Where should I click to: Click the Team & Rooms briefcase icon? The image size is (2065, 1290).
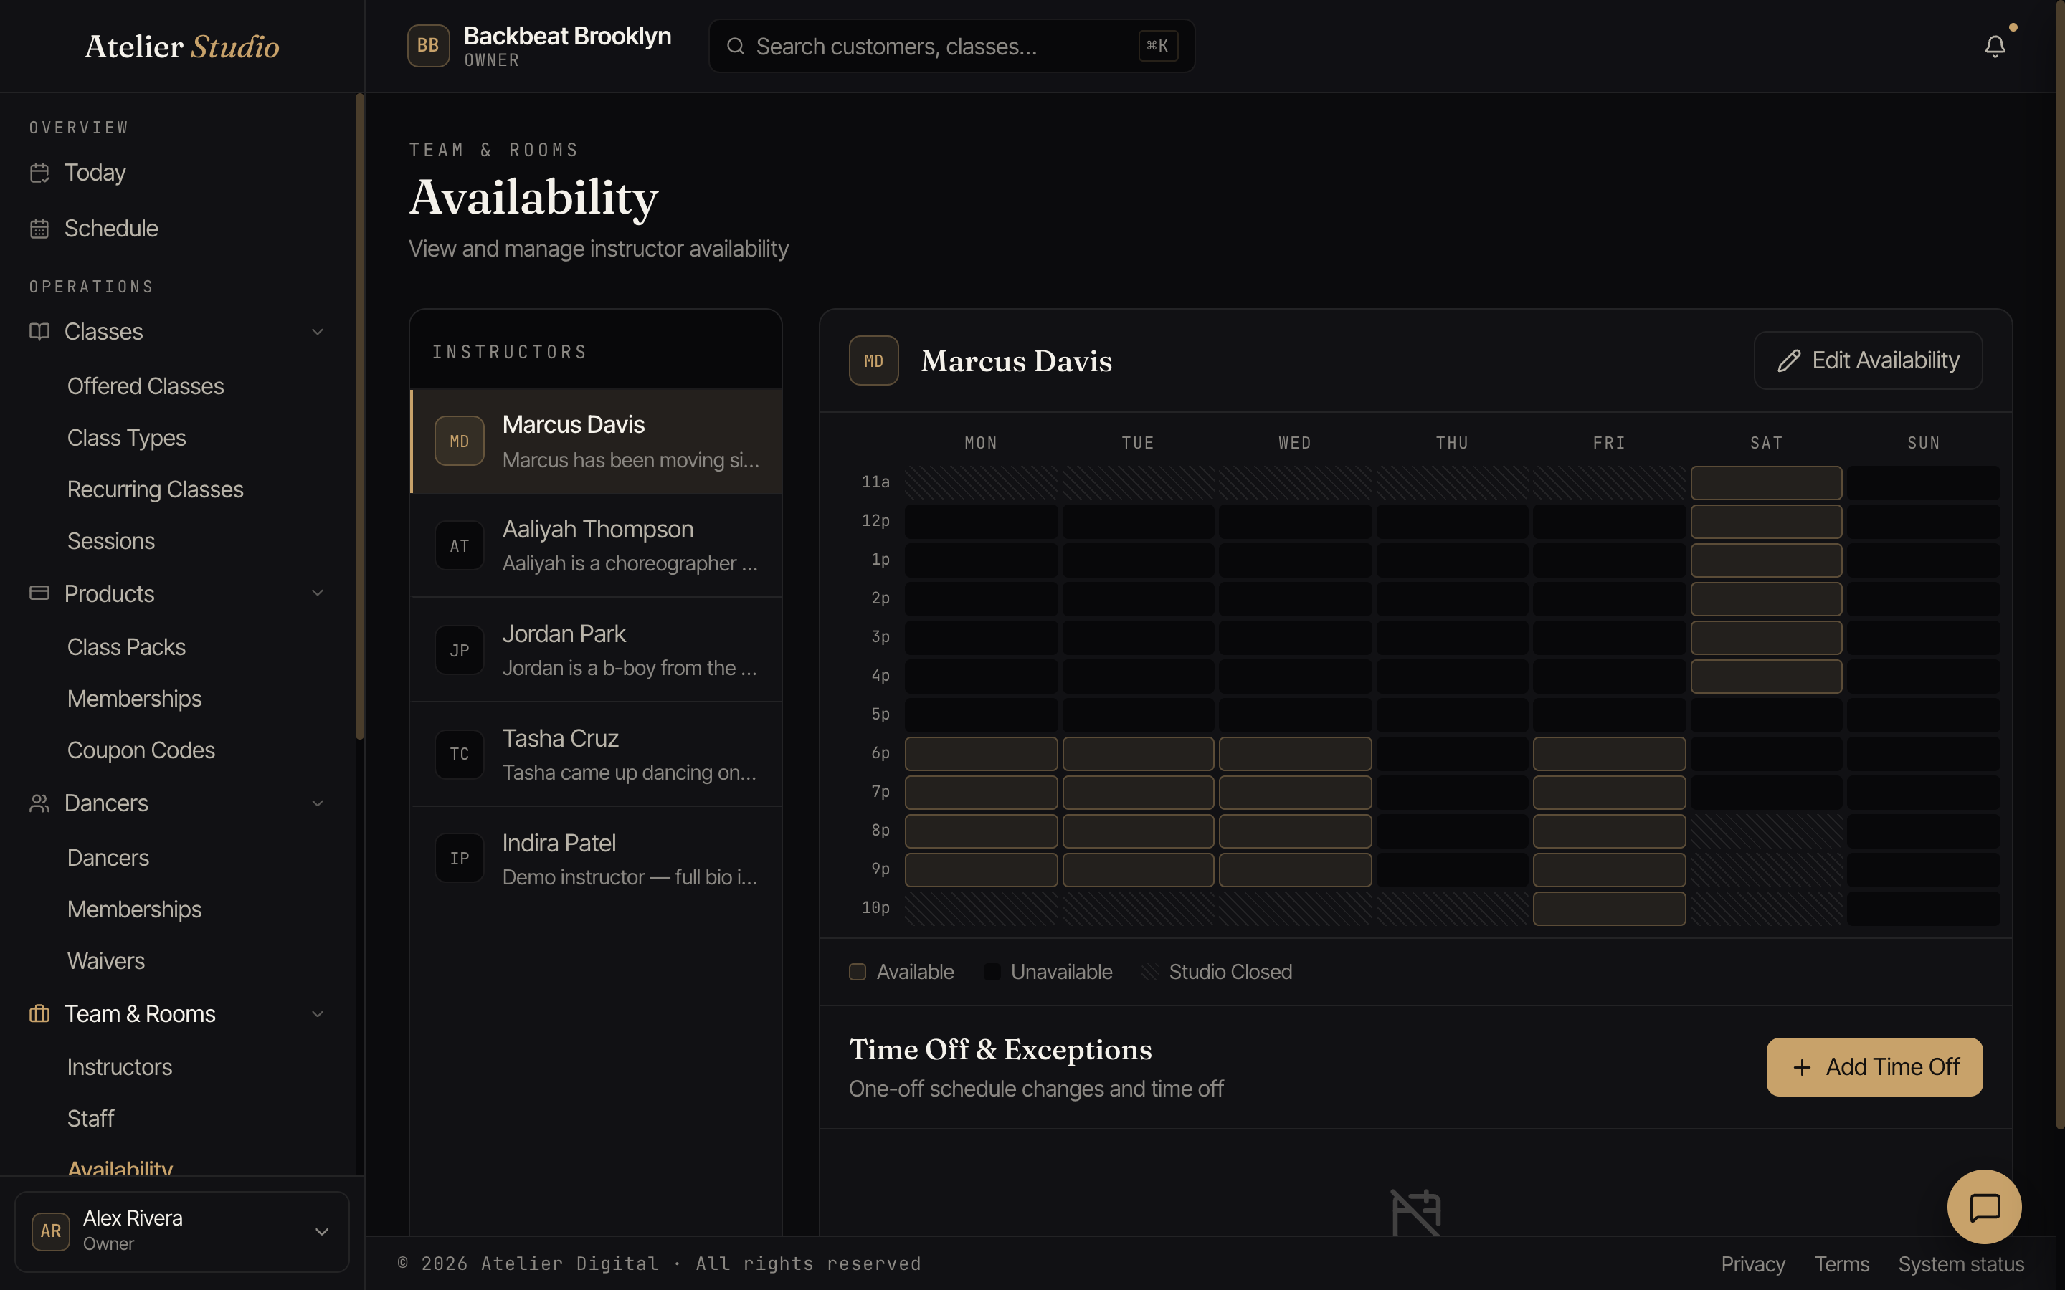[39, 1013]
